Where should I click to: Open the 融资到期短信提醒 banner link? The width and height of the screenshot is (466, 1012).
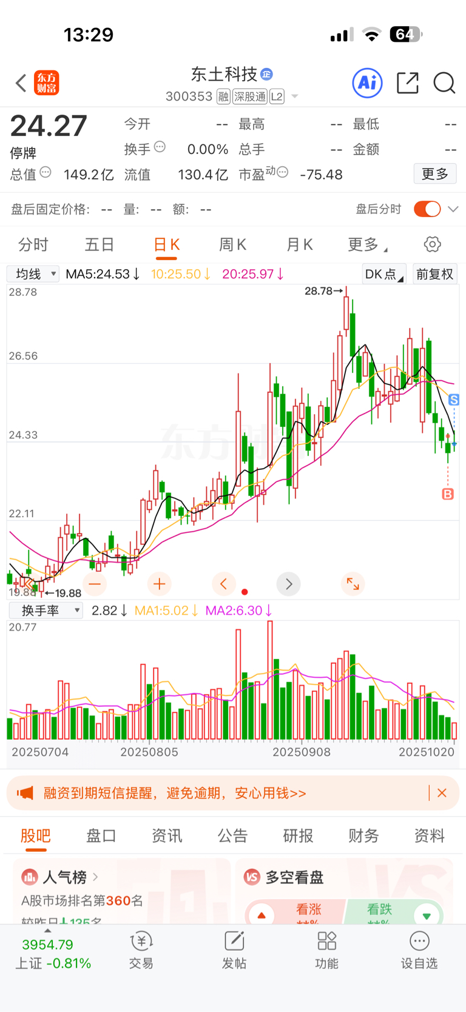click(x=175, y=793)
